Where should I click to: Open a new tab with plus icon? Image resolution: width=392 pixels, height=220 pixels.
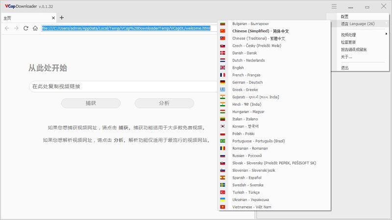click(x=62, y=18)
